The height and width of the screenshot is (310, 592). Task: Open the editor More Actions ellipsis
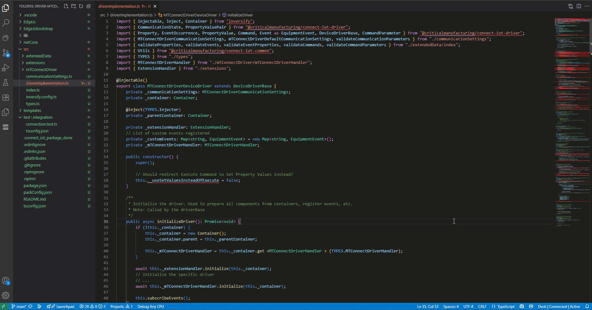tap(587, 6)
